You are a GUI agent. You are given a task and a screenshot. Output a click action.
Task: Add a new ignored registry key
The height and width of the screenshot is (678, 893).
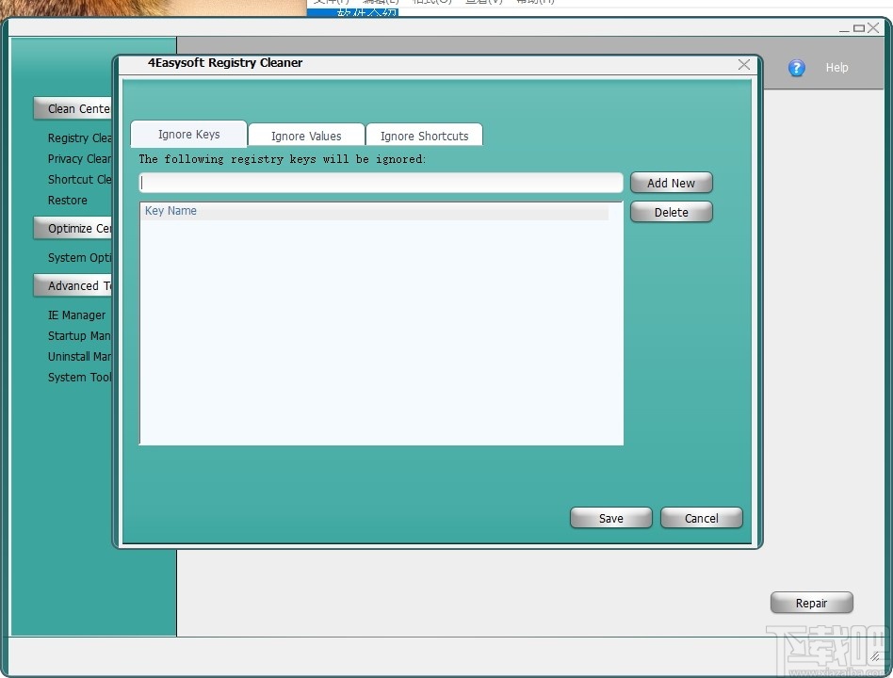click(671, 182)
